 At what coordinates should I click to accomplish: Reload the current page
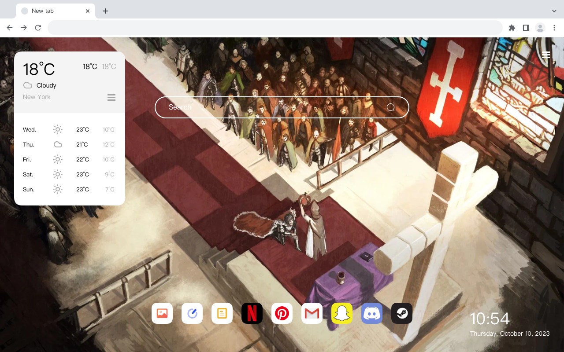click(38, 28)
